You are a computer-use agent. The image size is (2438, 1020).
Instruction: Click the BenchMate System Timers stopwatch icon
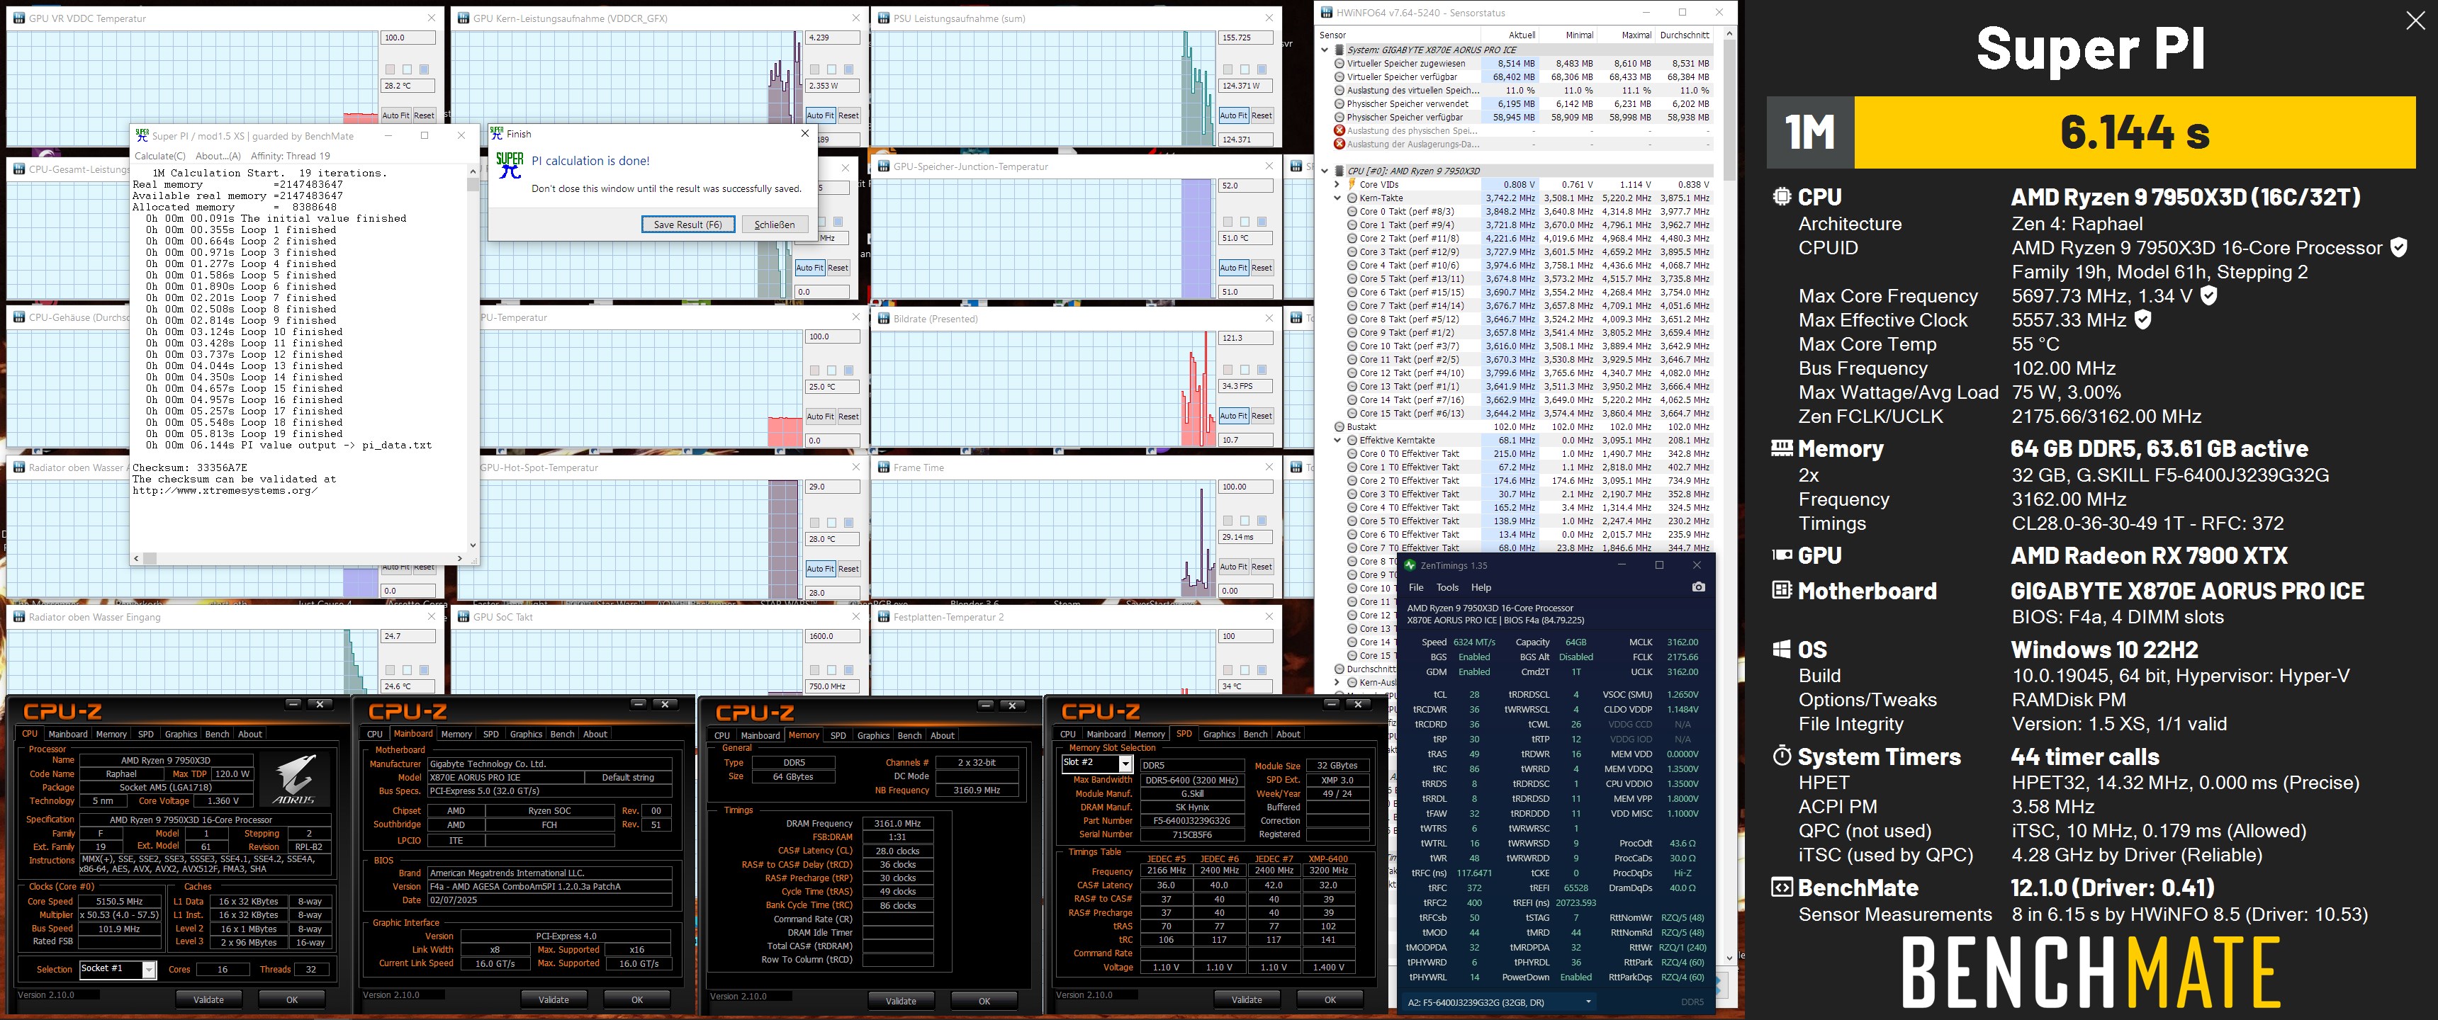[1781, 756]
